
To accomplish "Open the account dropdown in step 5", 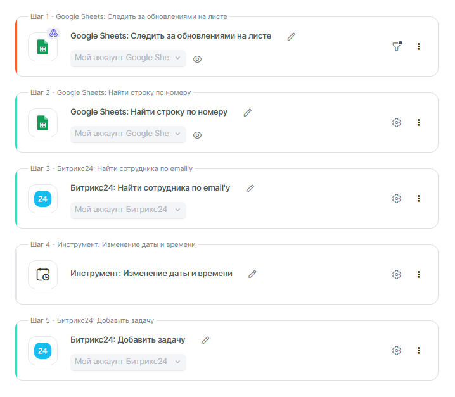I will (x=128, y=362).
